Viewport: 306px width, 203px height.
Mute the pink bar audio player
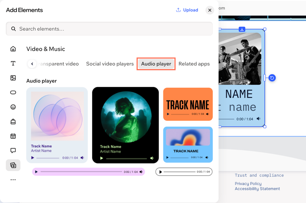(141, 172)
